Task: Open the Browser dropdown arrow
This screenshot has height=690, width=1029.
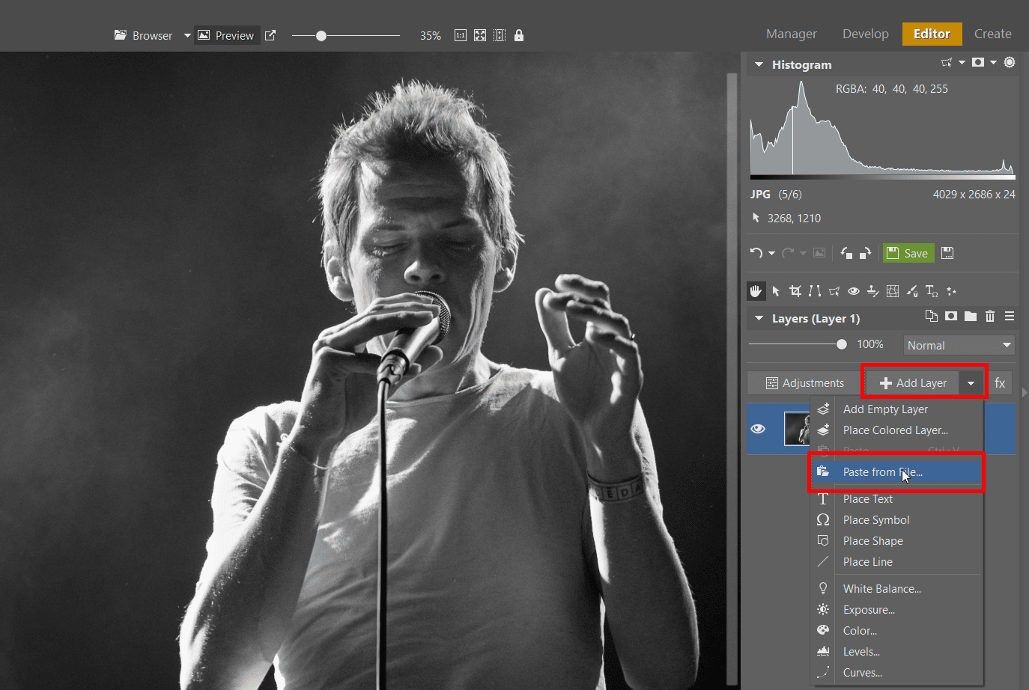Action: tap(187, 35)
